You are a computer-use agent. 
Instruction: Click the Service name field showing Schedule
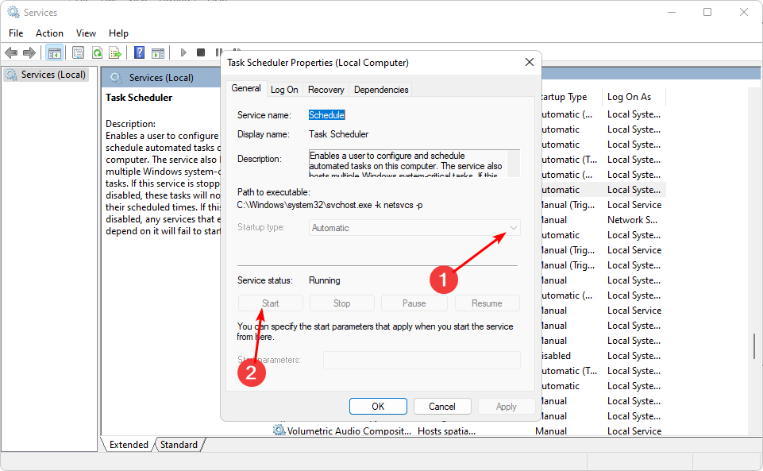coord(326,115)
